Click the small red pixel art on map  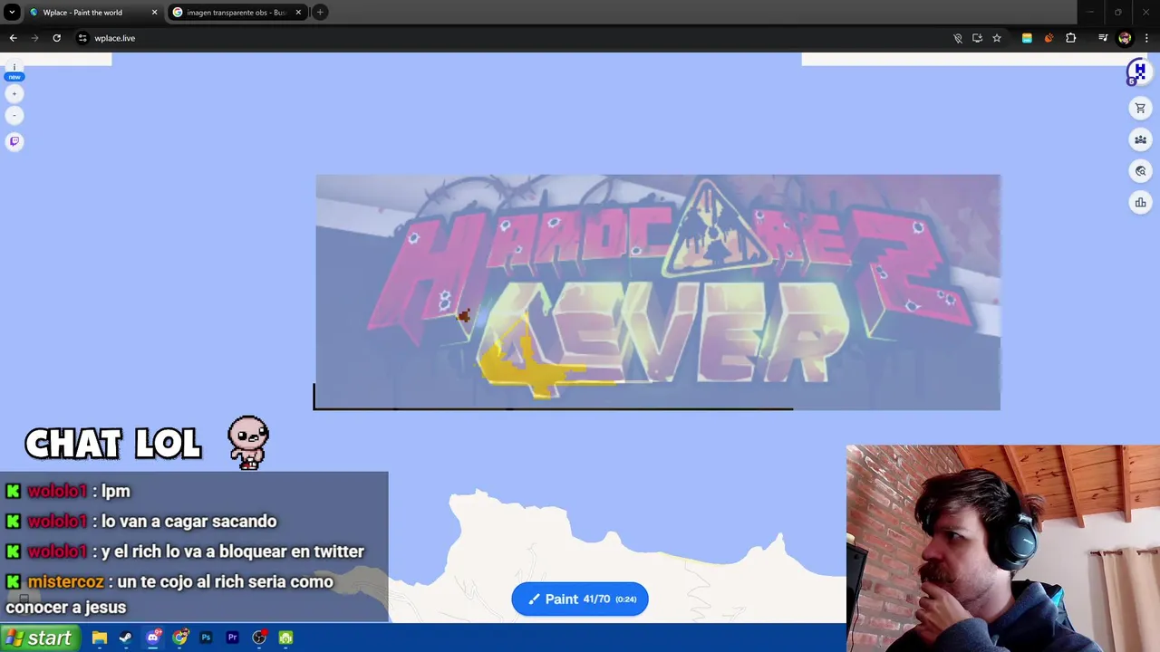[464, 315]
